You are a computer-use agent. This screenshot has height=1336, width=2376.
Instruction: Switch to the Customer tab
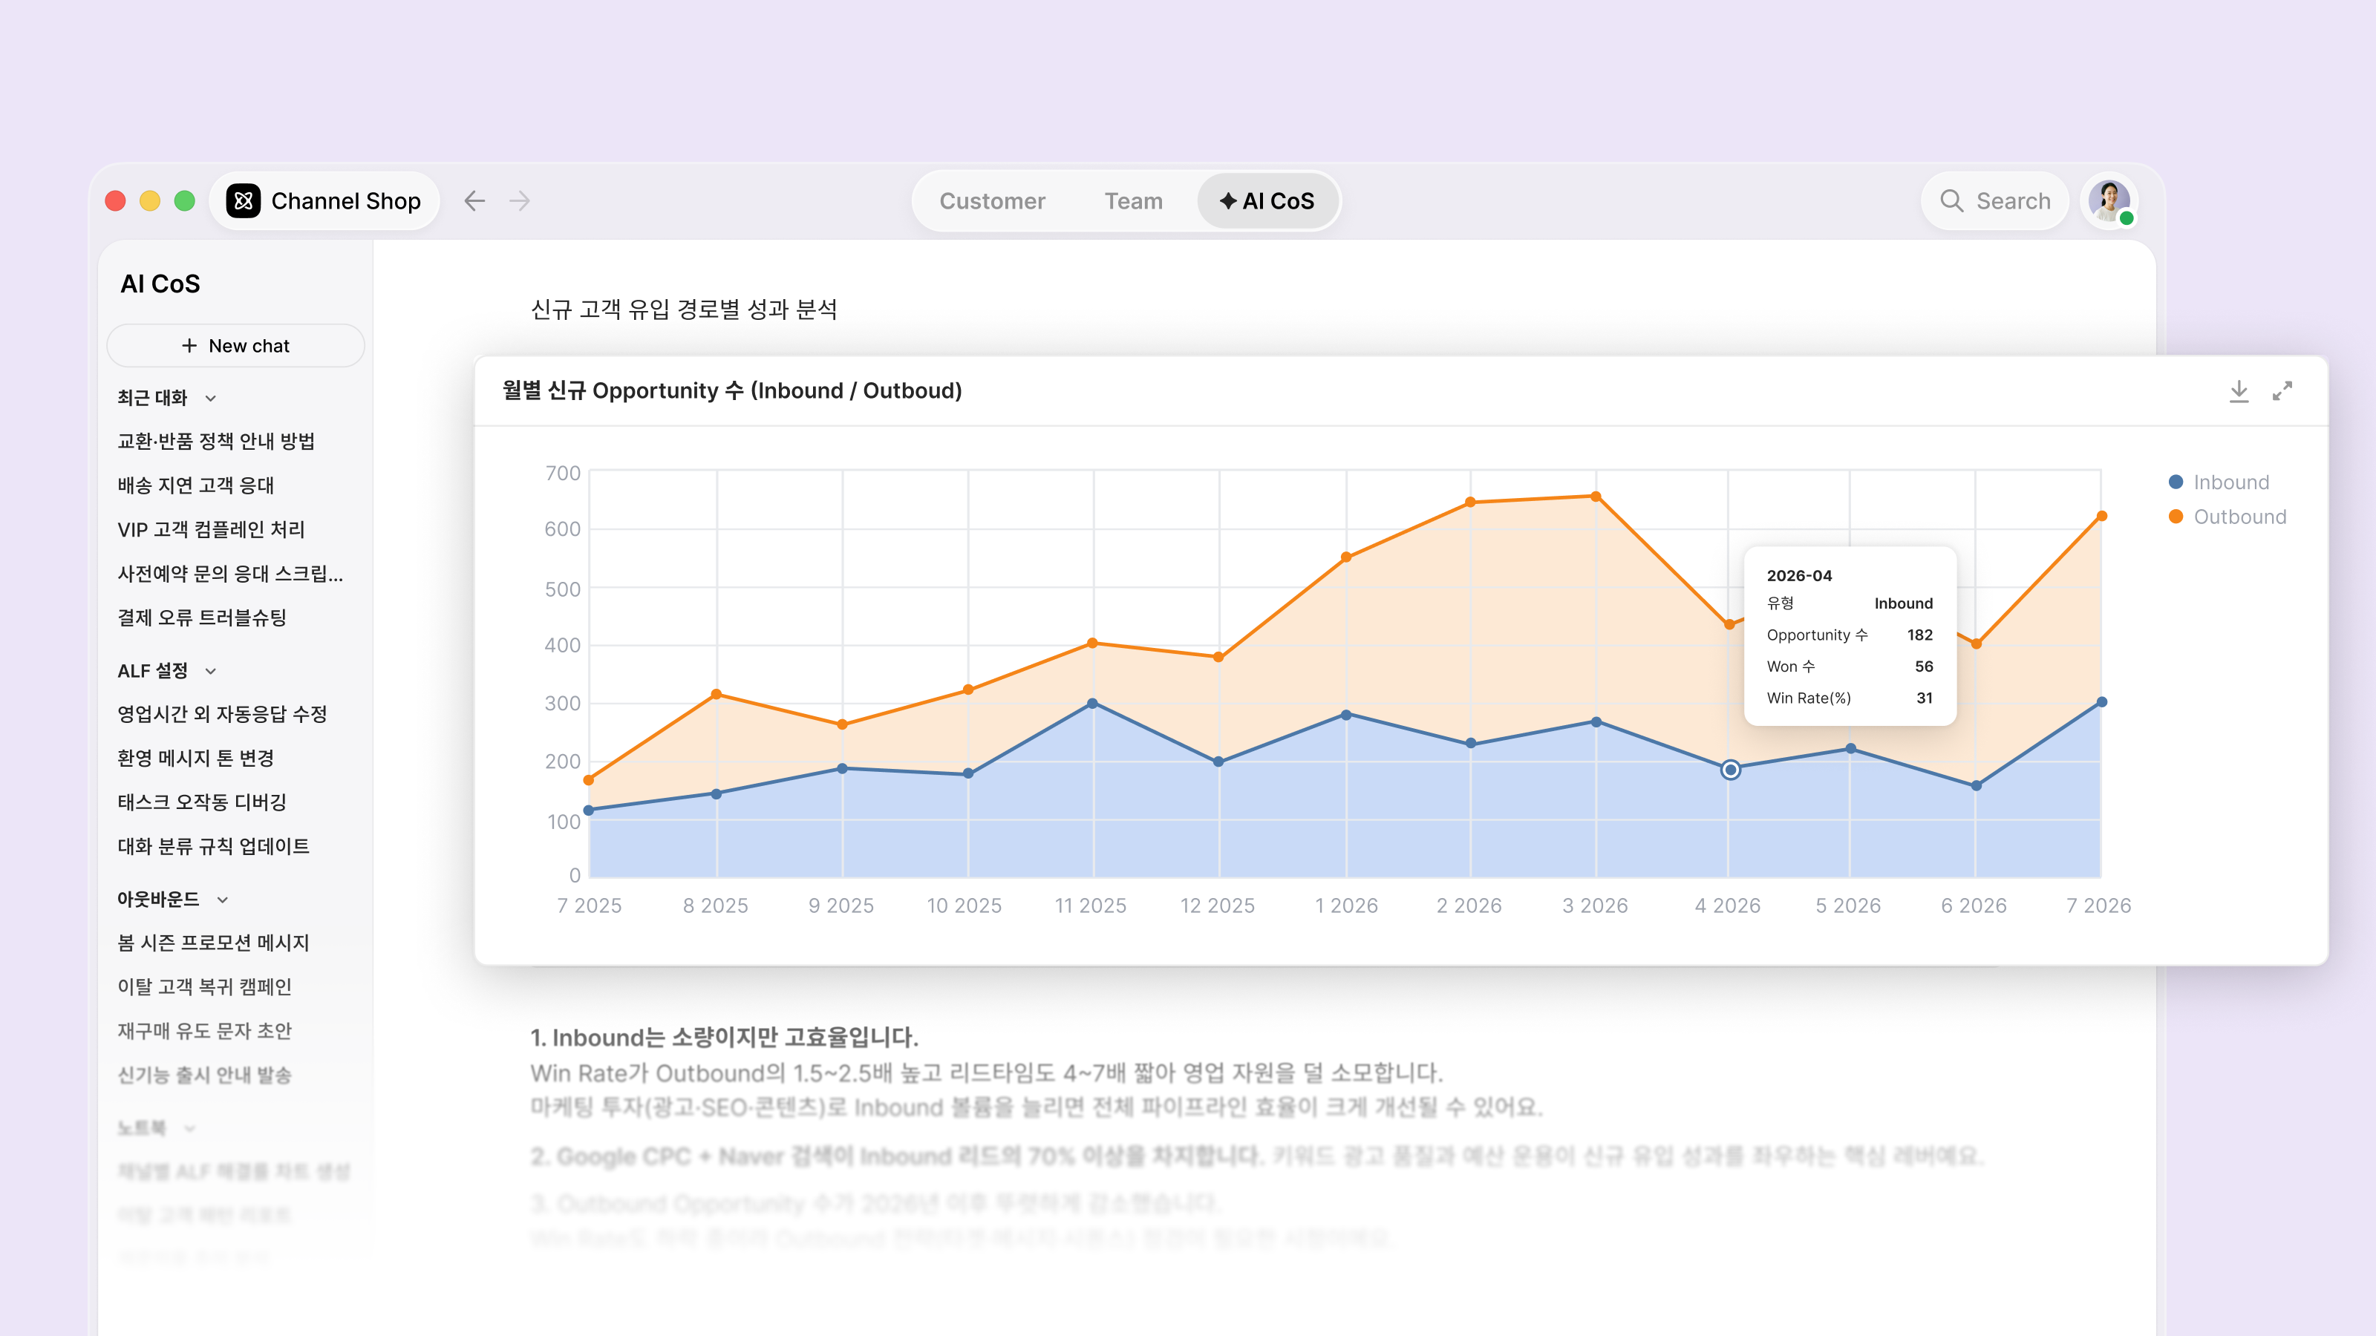(993, 201)
